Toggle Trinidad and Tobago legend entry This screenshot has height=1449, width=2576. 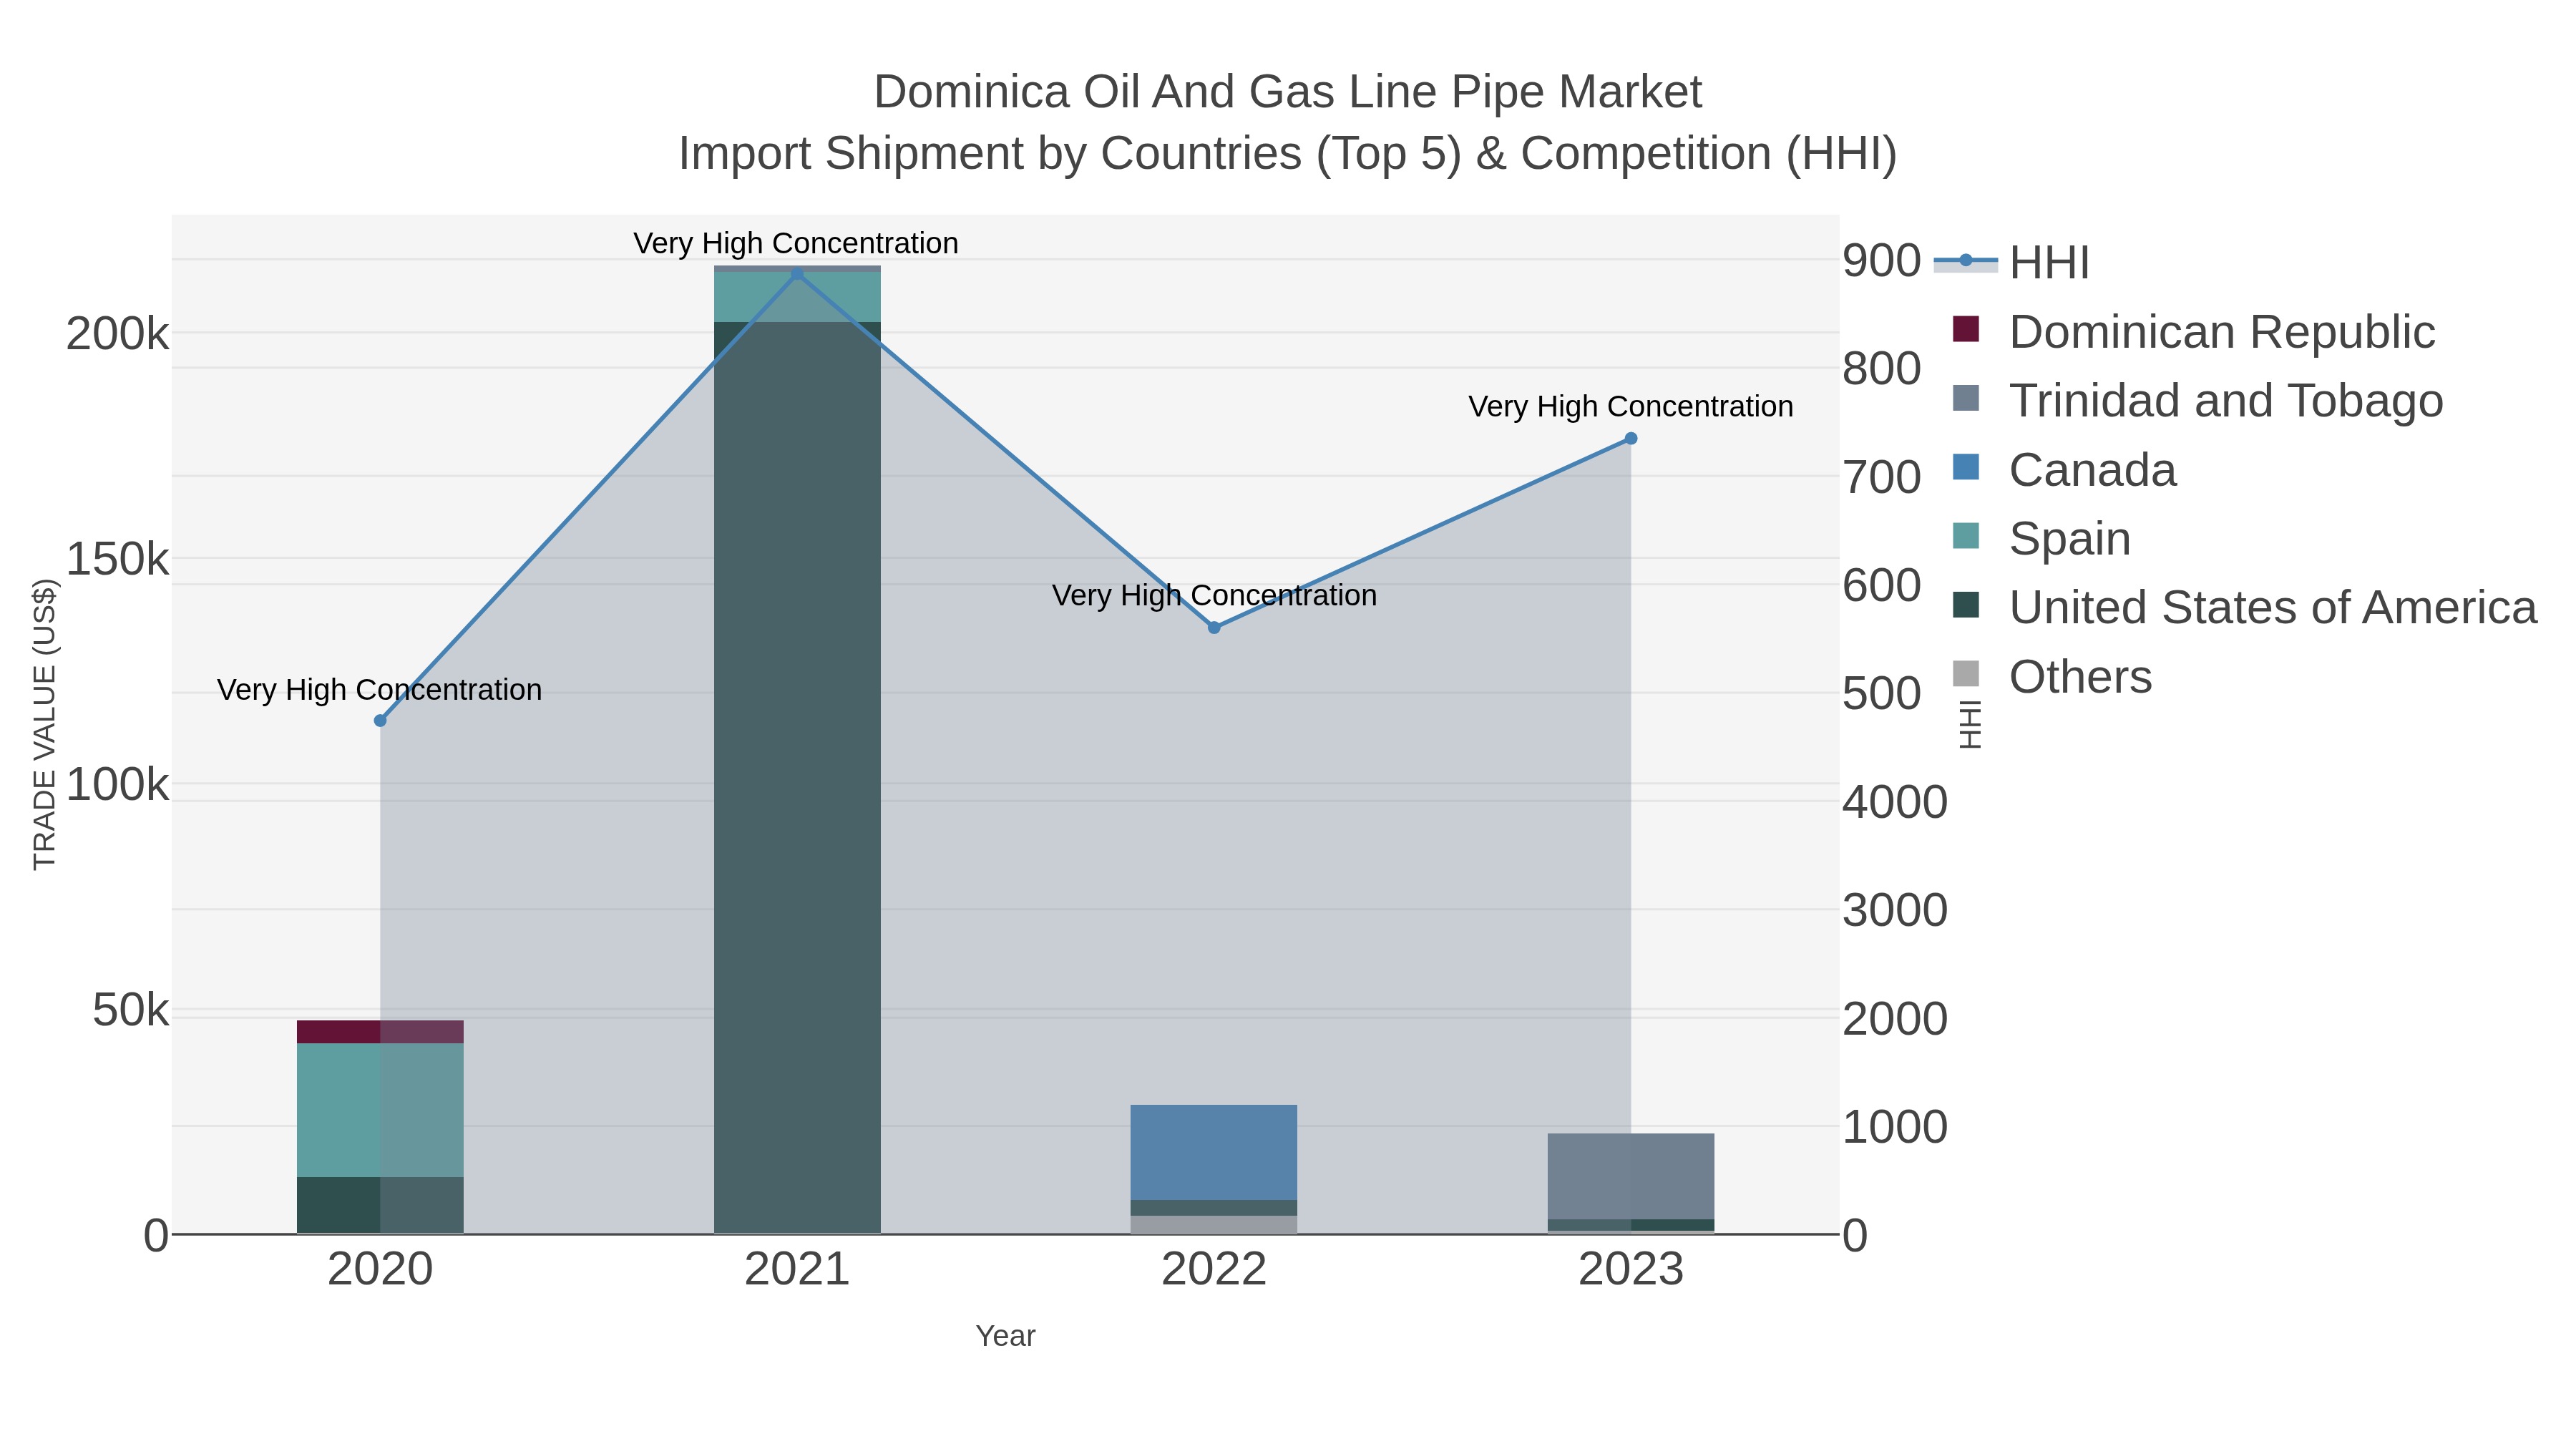point(2198,401)
